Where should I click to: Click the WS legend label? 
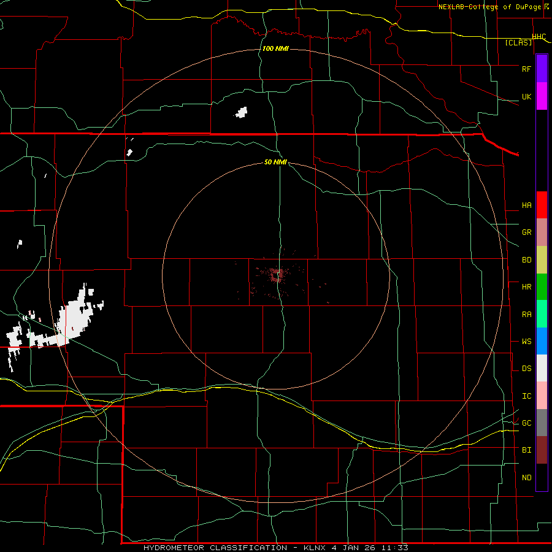click(x=526, y=342)
